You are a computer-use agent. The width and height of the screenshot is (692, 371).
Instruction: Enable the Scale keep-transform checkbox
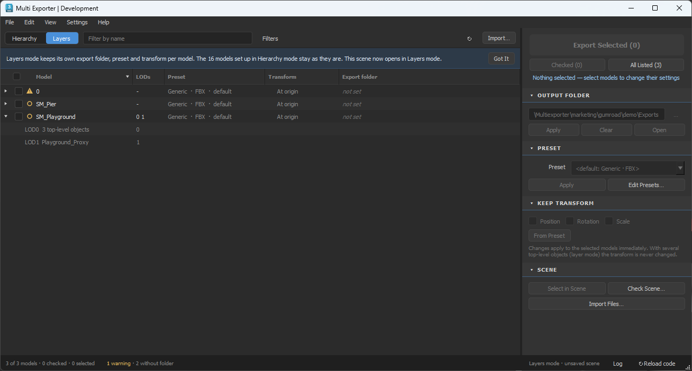pos(609,221)
